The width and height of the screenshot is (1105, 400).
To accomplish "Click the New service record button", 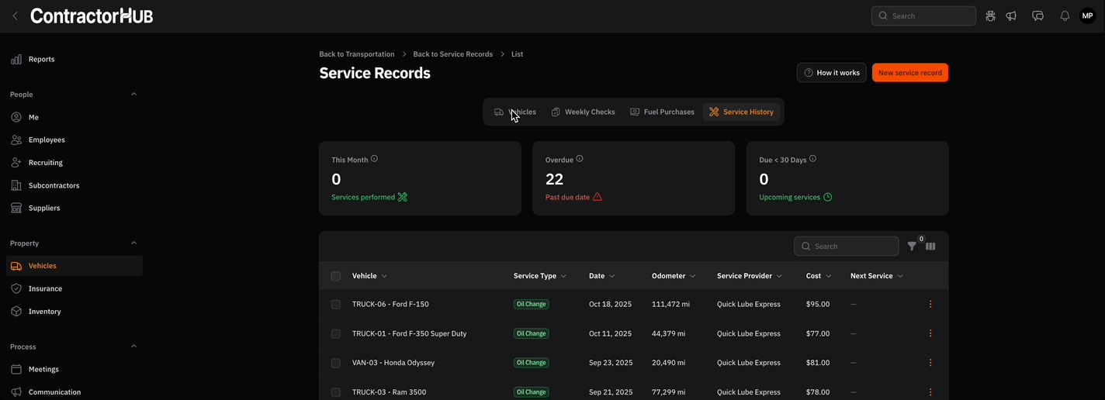I will [910, 73].
